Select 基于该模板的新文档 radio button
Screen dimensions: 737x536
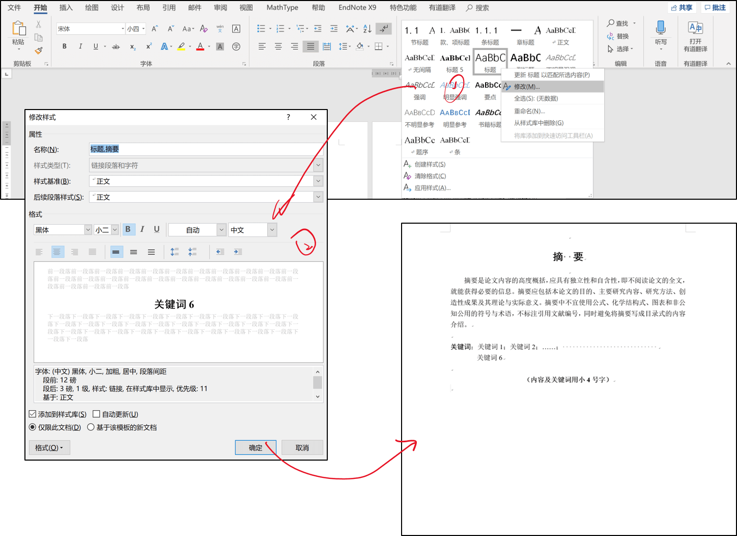[91, 427]
